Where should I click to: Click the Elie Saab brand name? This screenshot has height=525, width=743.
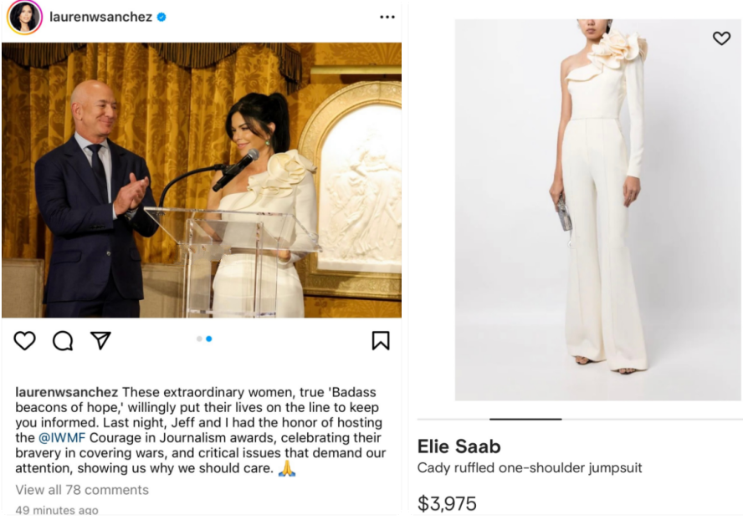[x=459, y=446]
